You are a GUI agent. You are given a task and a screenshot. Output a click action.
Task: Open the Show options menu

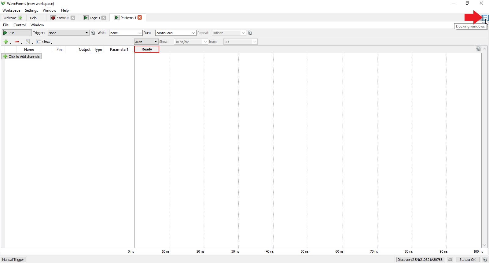(x=44, y=42)
